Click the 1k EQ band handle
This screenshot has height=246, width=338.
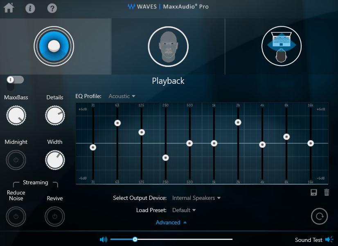(214, 143)
